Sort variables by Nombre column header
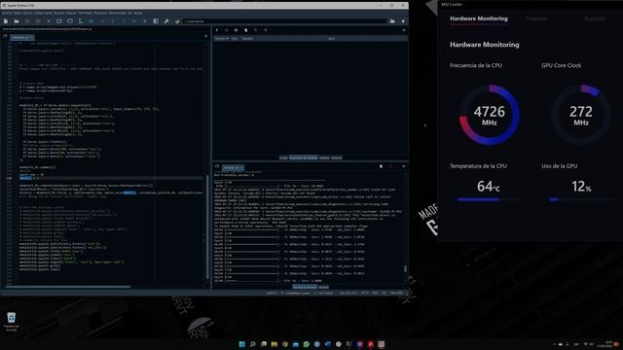623x350 pixels. click(221, 39)
